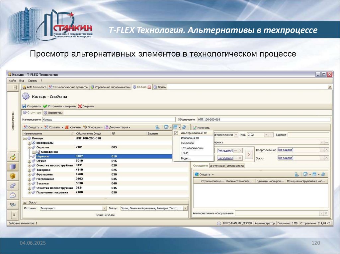The image size is (340, 254).
Task: Close the Кольцо tab with red X
Action: pos(149,87)
